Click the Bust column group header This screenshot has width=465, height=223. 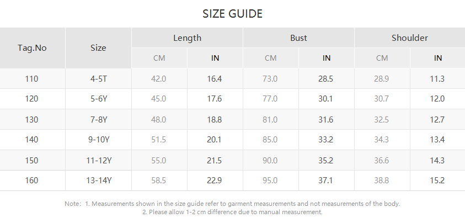(x=298, y=38)
